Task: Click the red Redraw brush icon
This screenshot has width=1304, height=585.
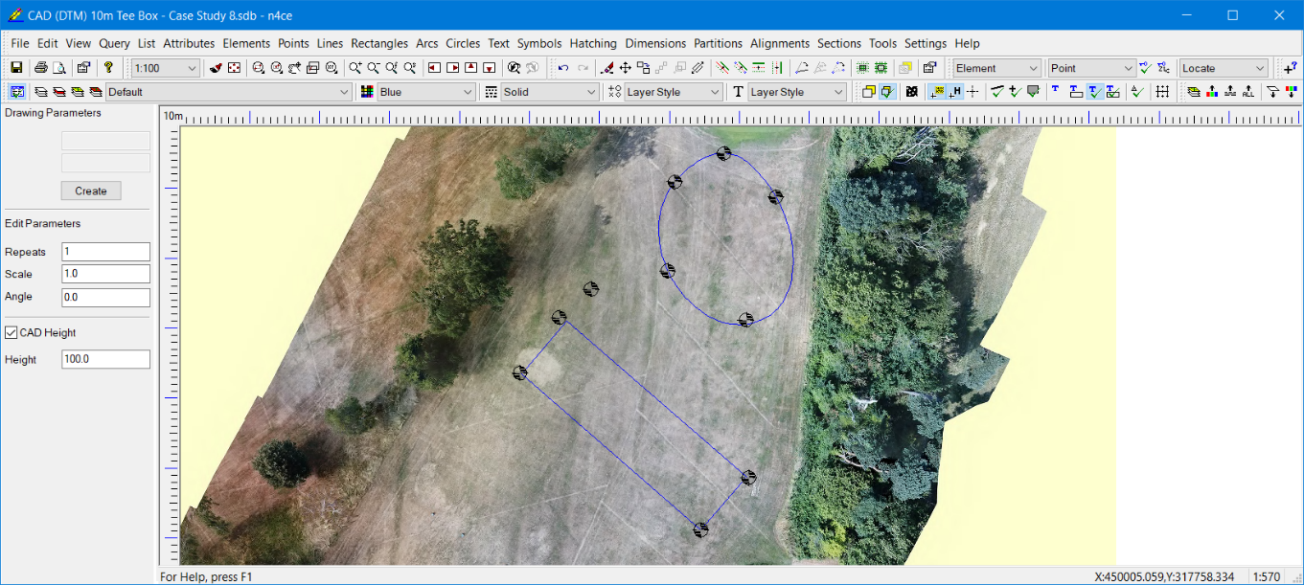Action: click(216, 68)
